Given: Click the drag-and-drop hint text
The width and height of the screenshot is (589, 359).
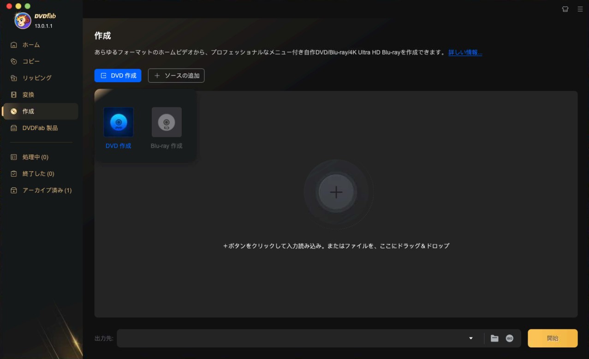Looking at the screenshot, I should [x=336, y=246].
